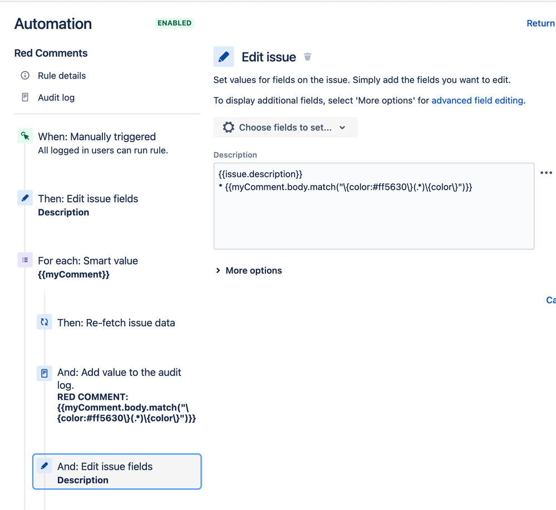Click the ENABLED status badge
Viewport: 556px width, 510px height.
[174, 23]
